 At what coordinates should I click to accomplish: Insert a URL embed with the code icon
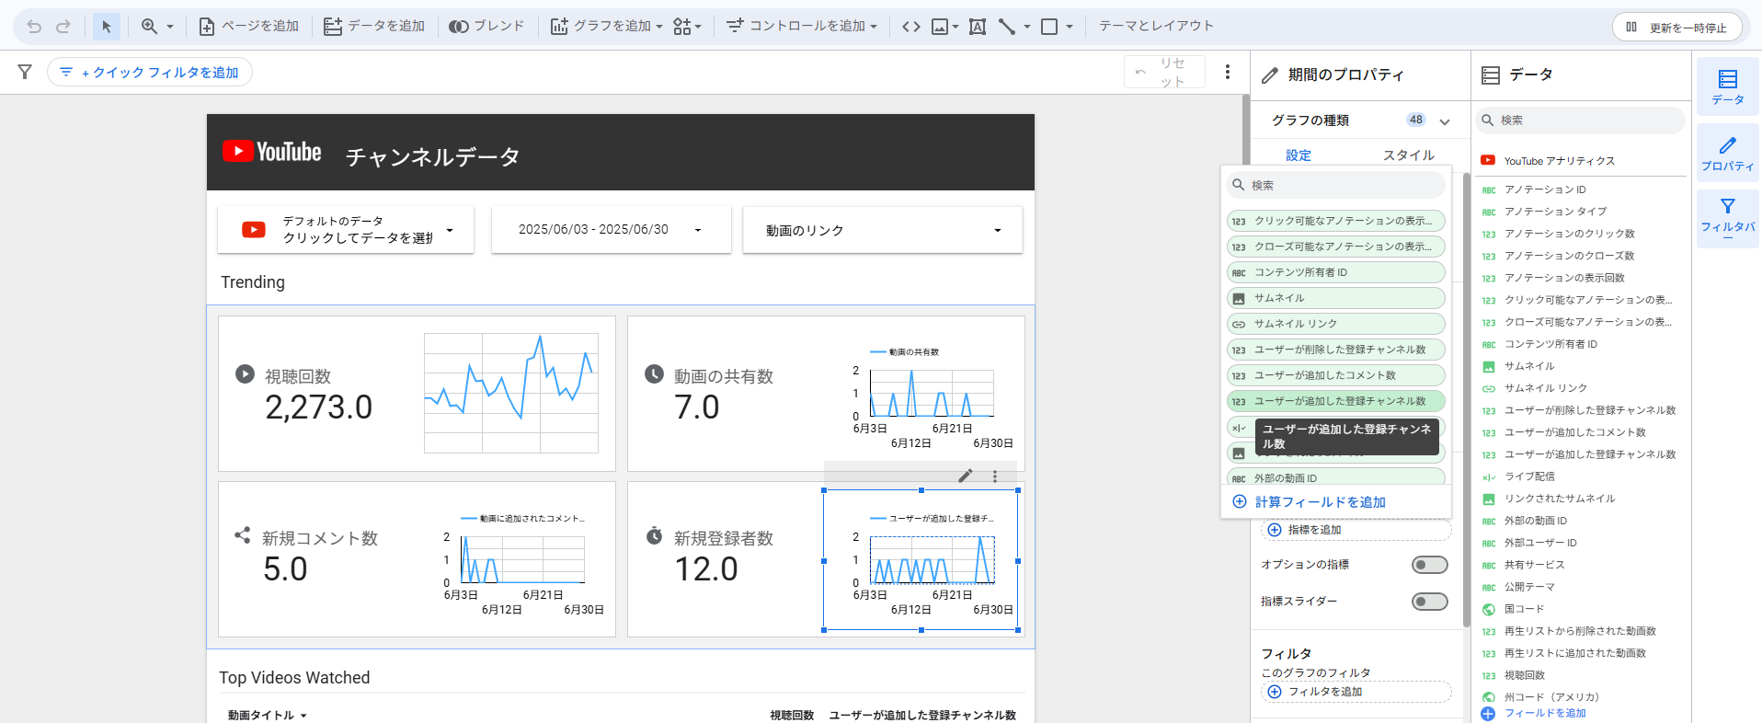click(910, 27)
